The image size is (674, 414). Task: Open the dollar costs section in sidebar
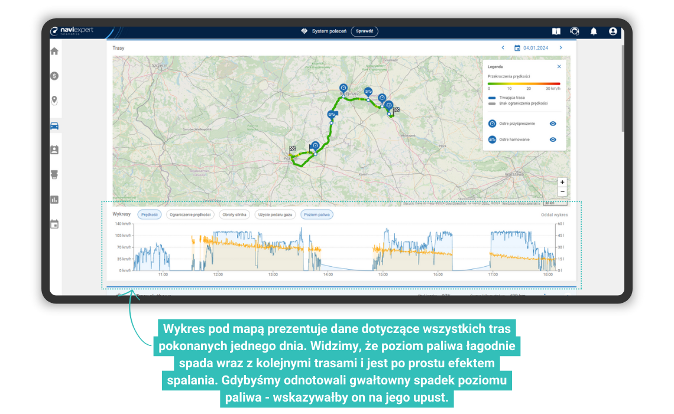click(54, 76)
